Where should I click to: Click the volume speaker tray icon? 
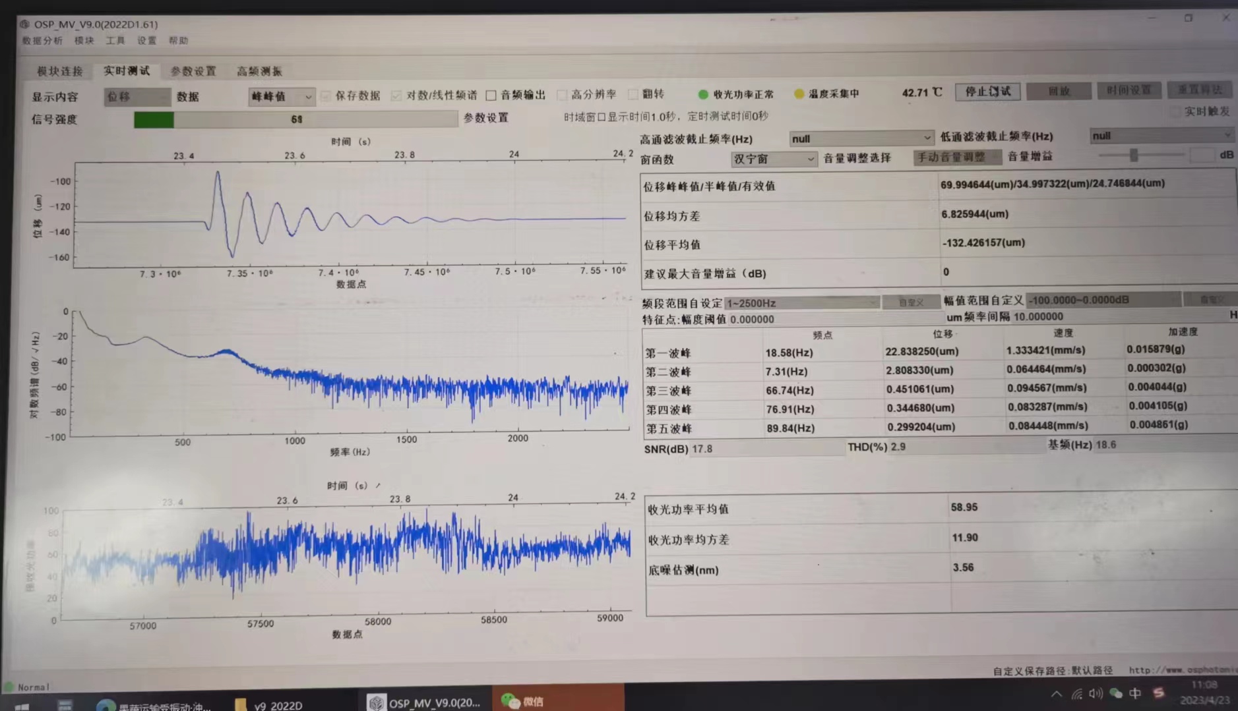1096,693
